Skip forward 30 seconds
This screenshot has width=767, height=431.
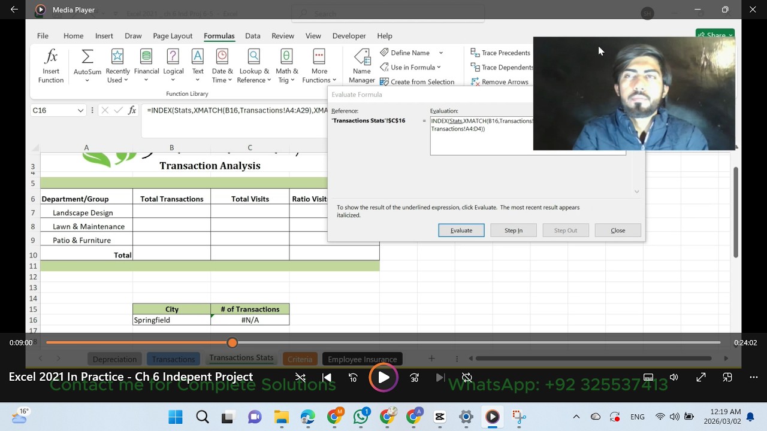[x=414, y=378]
